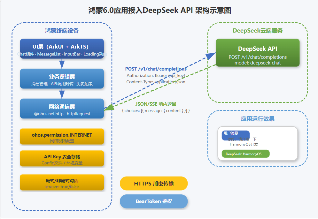Screen dimensions: 318x219
Task: Click the stream: true/false text
Action: pos(62,187)
